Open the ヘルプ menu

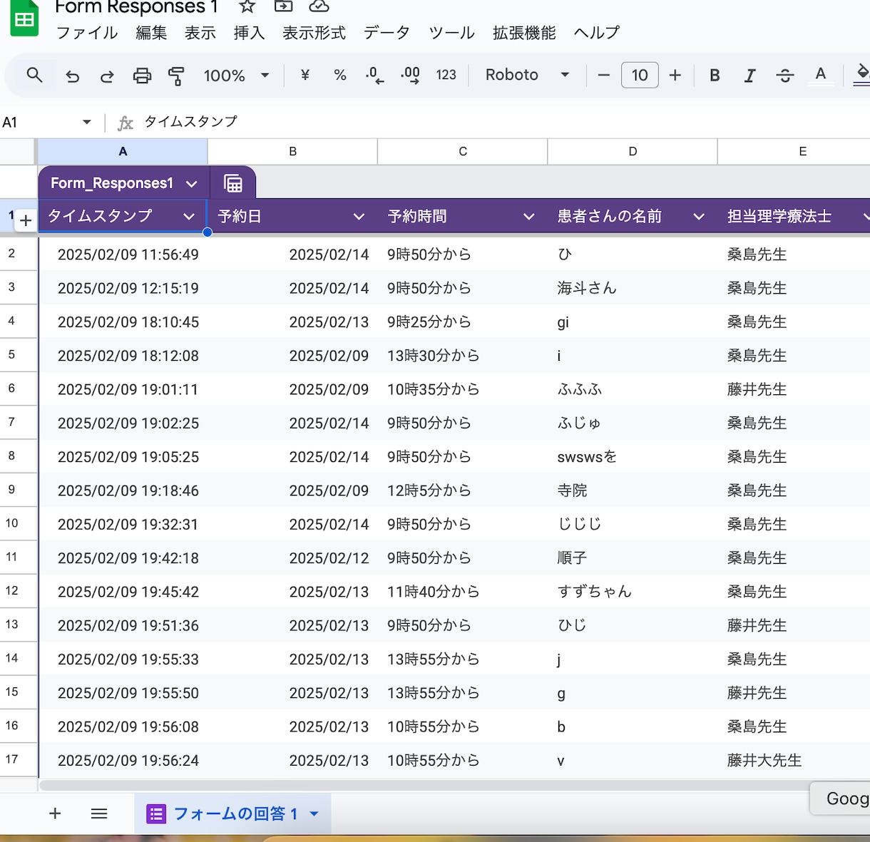[x=597, y=33]
